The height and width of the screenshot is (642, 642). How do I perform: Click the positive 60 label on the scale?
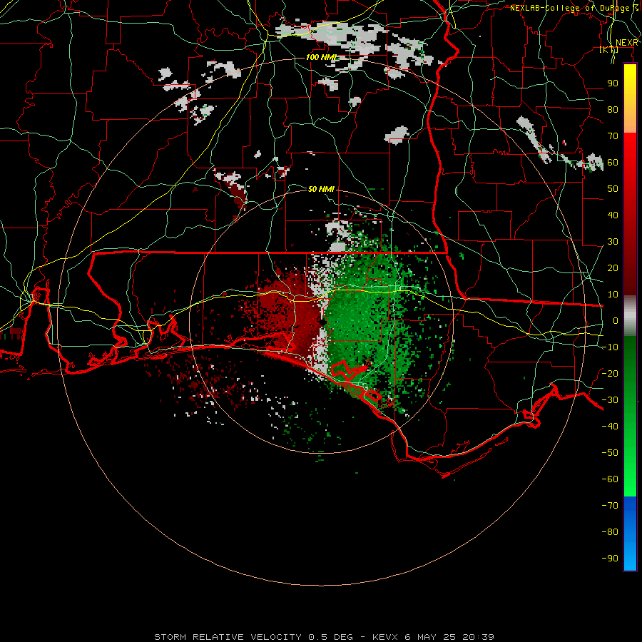613,162
